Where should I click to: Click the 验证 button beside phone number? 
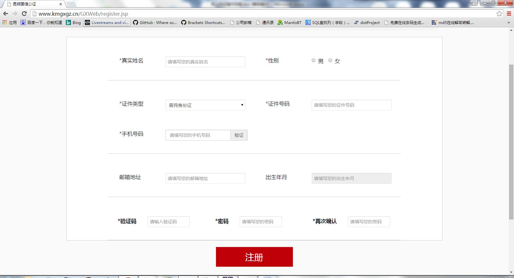coord(239,135)
